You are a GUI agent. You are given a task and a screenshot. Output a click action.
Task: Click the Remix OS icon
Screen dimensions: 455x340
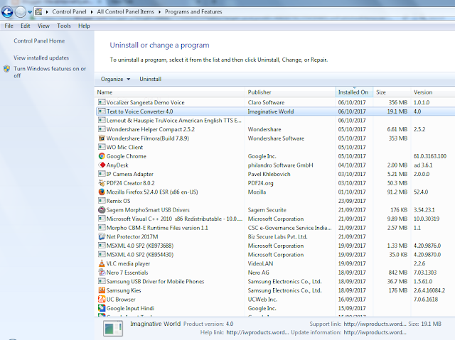point(102,201)
